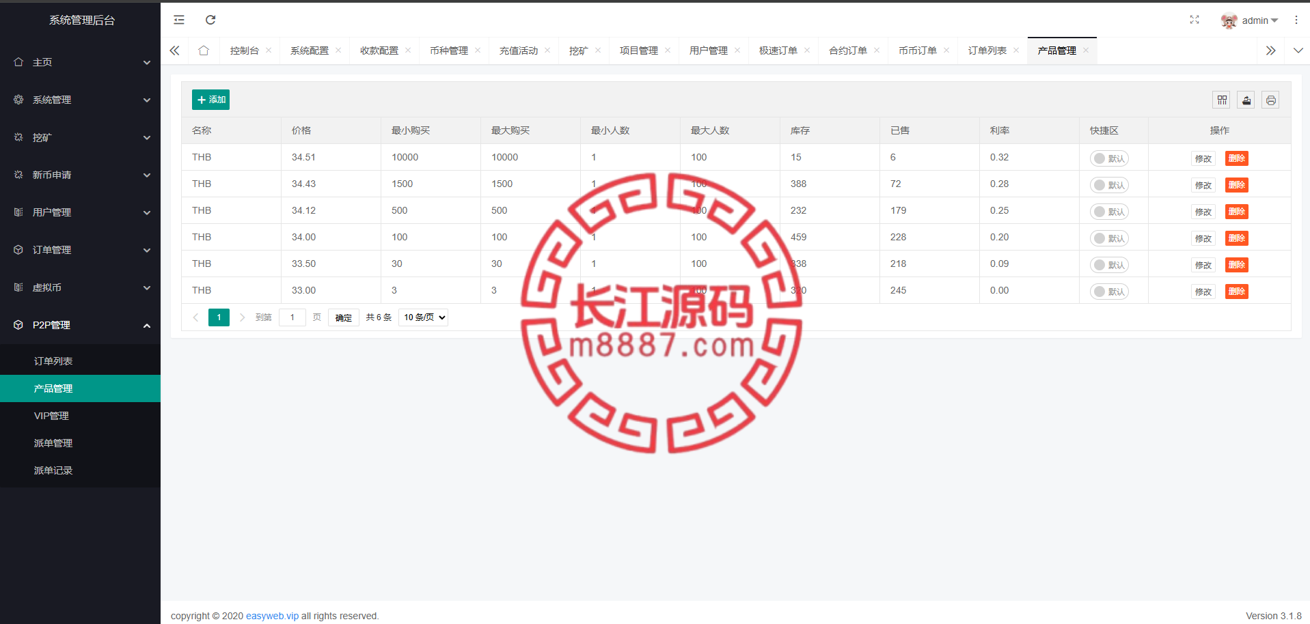Open 派单管理 in the sidebar
The image size is (1310, 624).
point(80,443)
